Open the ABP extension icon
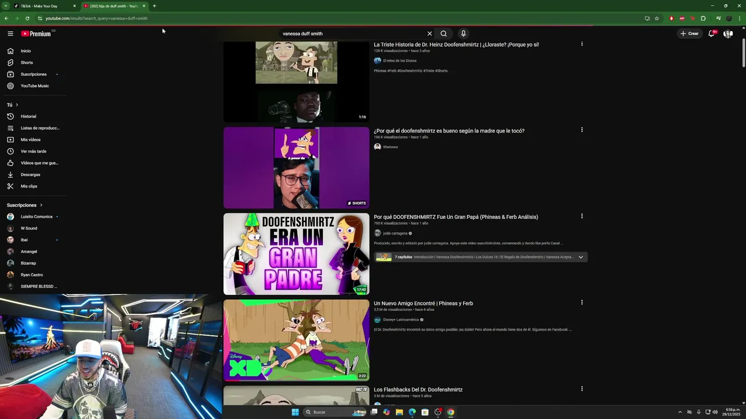 point(682,18)
